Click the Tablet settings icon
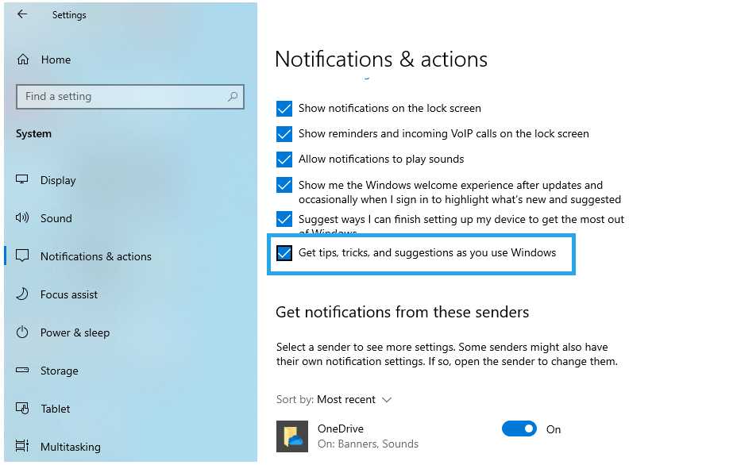 tap(24, 409)
